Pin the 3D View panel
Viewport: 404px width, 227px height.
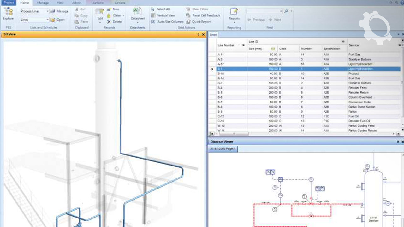(199, 34)
